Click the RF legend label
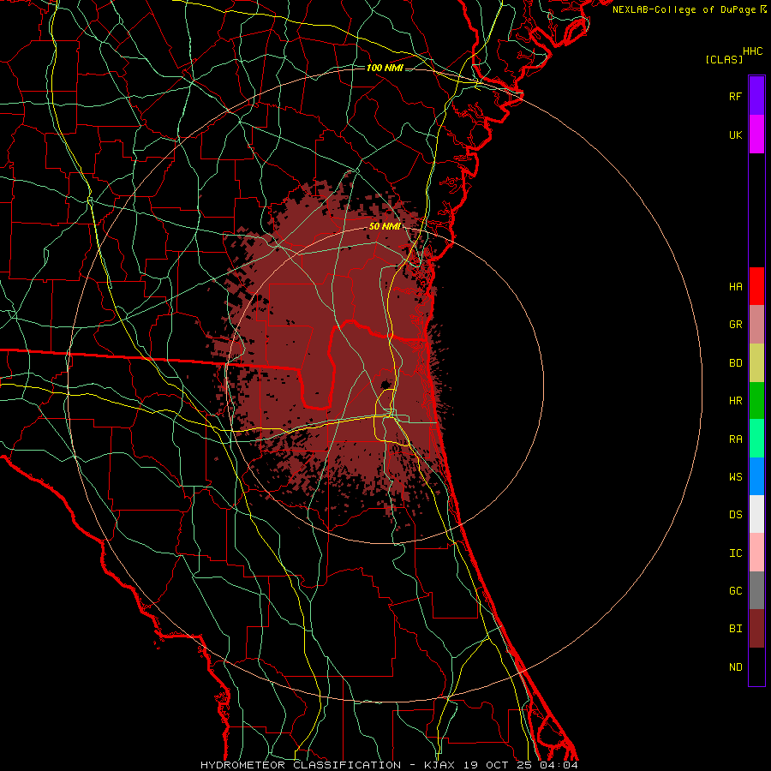Screen dimensions: 771x771 (x=735, y=96)
